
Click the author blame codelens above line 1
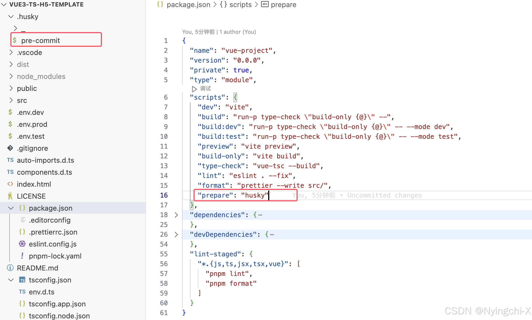point(219,32)
